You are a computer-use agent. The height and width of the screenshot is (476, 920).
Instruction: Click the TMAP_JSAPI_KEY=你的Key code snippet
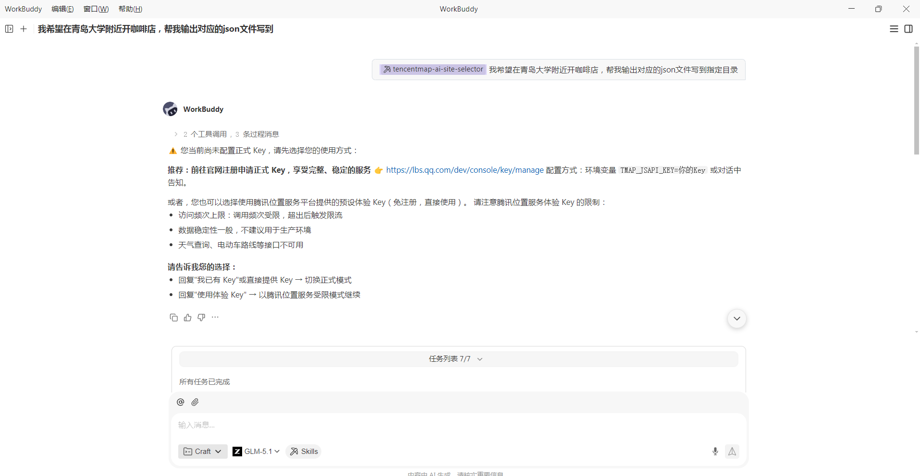point(662,170)
